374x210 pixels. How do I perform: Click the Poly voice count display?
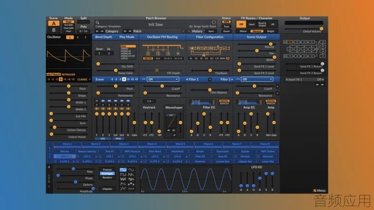click(x=83, y=31)
